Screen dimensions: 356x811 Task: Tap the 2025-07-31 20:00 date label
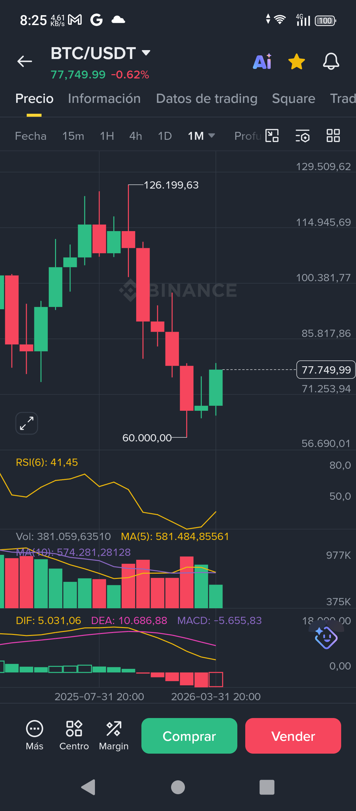pyautogui.click(x=99, y=697)
